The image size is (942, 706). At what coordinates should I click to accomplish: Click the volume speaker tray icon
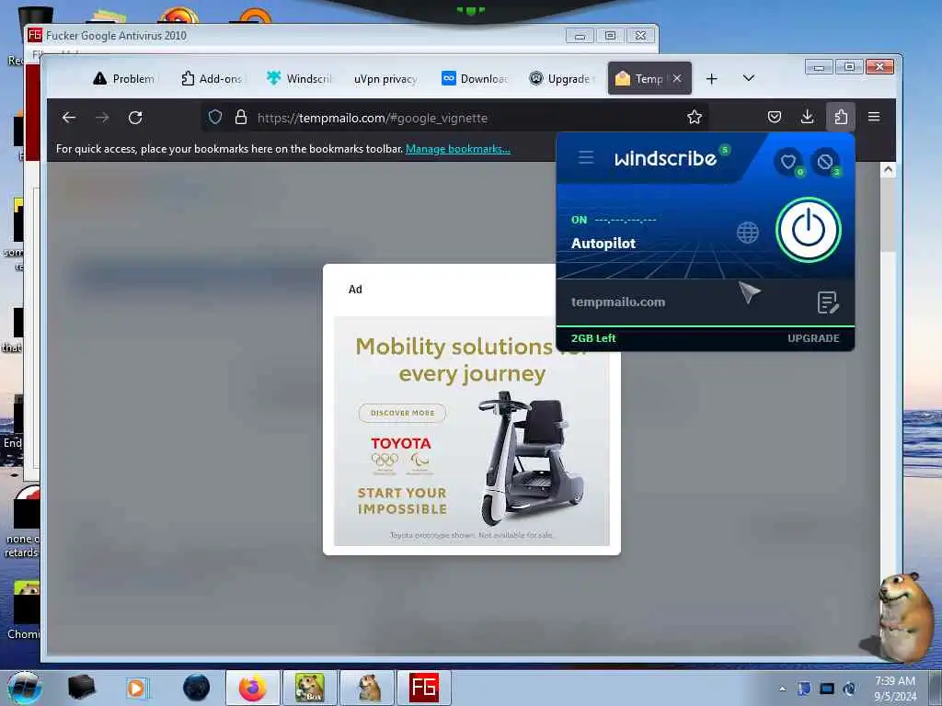tap(849, 689)
